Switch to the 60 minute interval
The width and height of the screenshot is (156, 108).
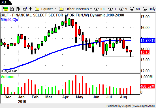(135, 9)
